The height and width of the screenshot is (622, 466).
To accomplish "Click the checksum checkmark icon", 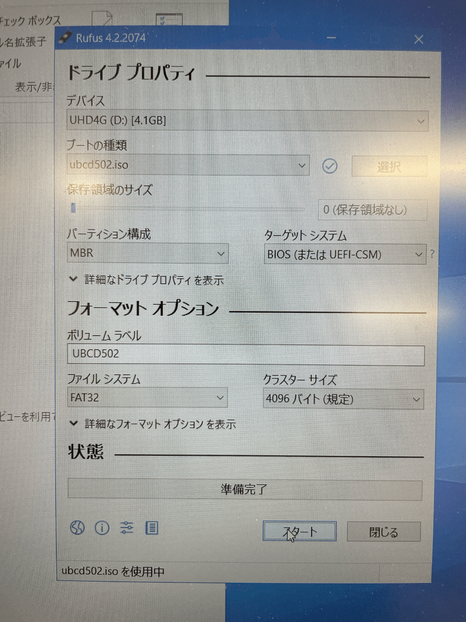I will (x=330, y=166).
